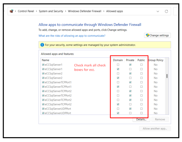Open risks of allowing an app link
Image resolution: width=182 pixels, height=142 pixels.
[72, 36]
